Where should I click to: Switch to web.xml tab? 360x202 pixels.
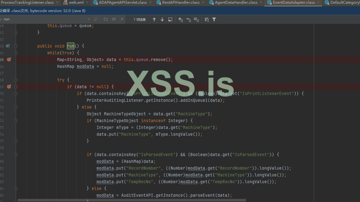[x=76, y=2]
